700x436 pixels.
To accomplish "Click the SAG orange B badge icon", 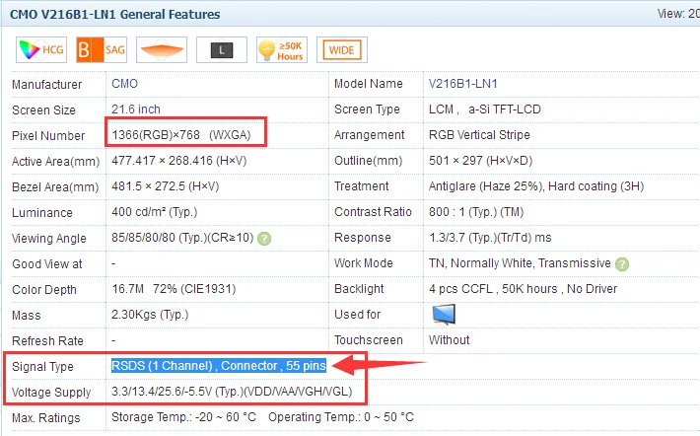I will click(102, 49).
